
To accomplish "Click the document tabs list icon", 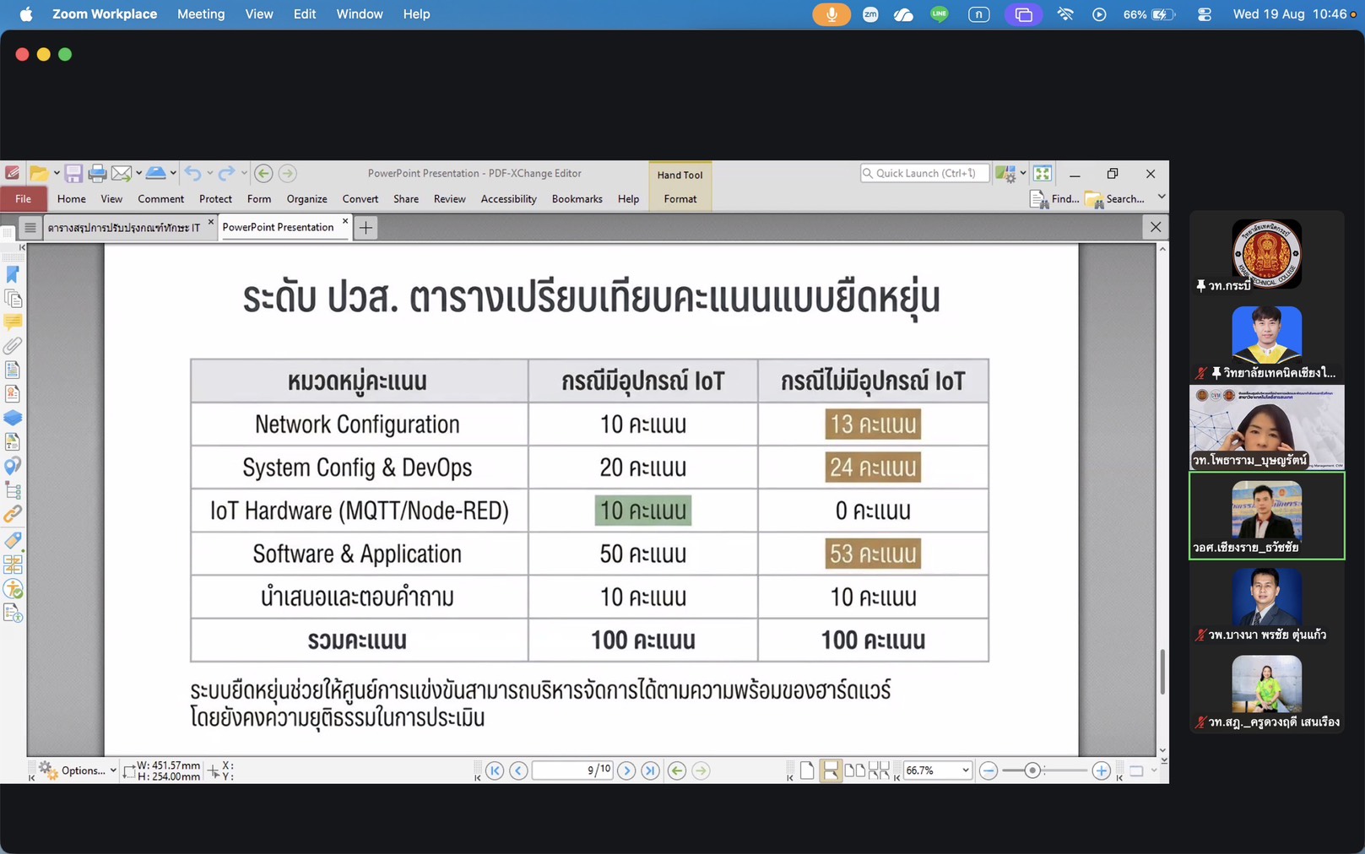I will [30, 228].
